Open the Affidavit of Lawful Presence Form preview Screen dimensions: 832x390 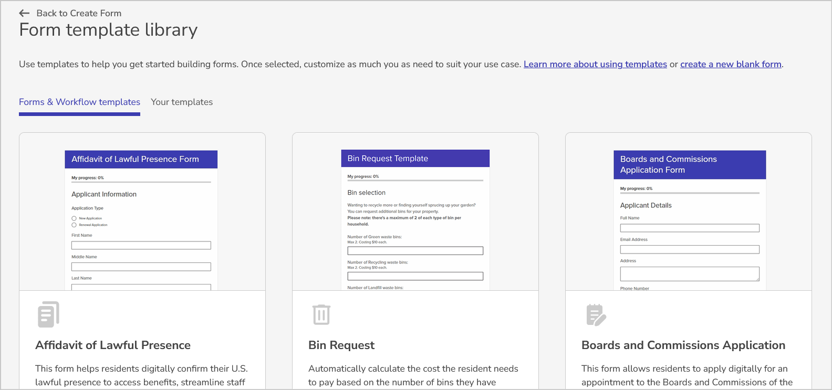tap(141, 220)
